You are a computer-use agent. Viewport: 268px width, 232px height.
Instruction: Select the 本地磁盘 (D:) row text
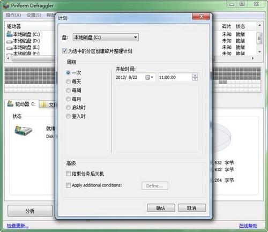26,41
